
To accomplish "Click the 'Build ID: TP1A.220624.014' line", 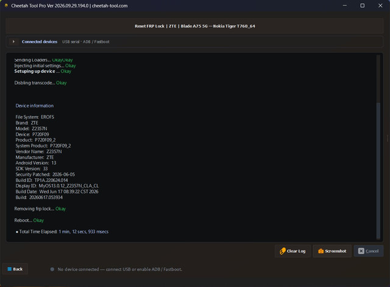I will click(x=41, y=180).
